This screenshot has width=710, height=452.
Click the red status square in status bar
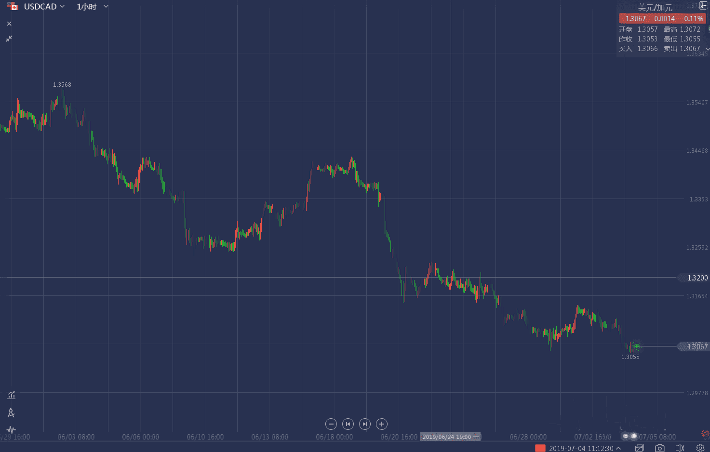coord(540,448)
